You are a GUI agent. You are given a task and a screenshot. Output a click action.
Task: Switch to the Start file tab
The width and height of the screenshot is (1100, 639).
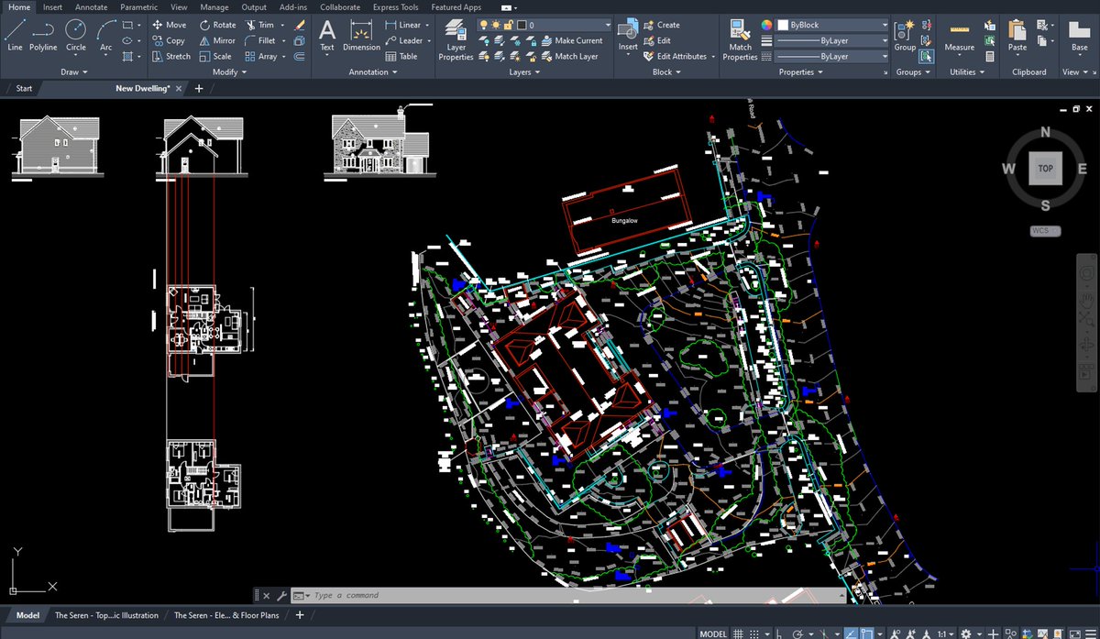pyautogui.click(x=24, y=88)
